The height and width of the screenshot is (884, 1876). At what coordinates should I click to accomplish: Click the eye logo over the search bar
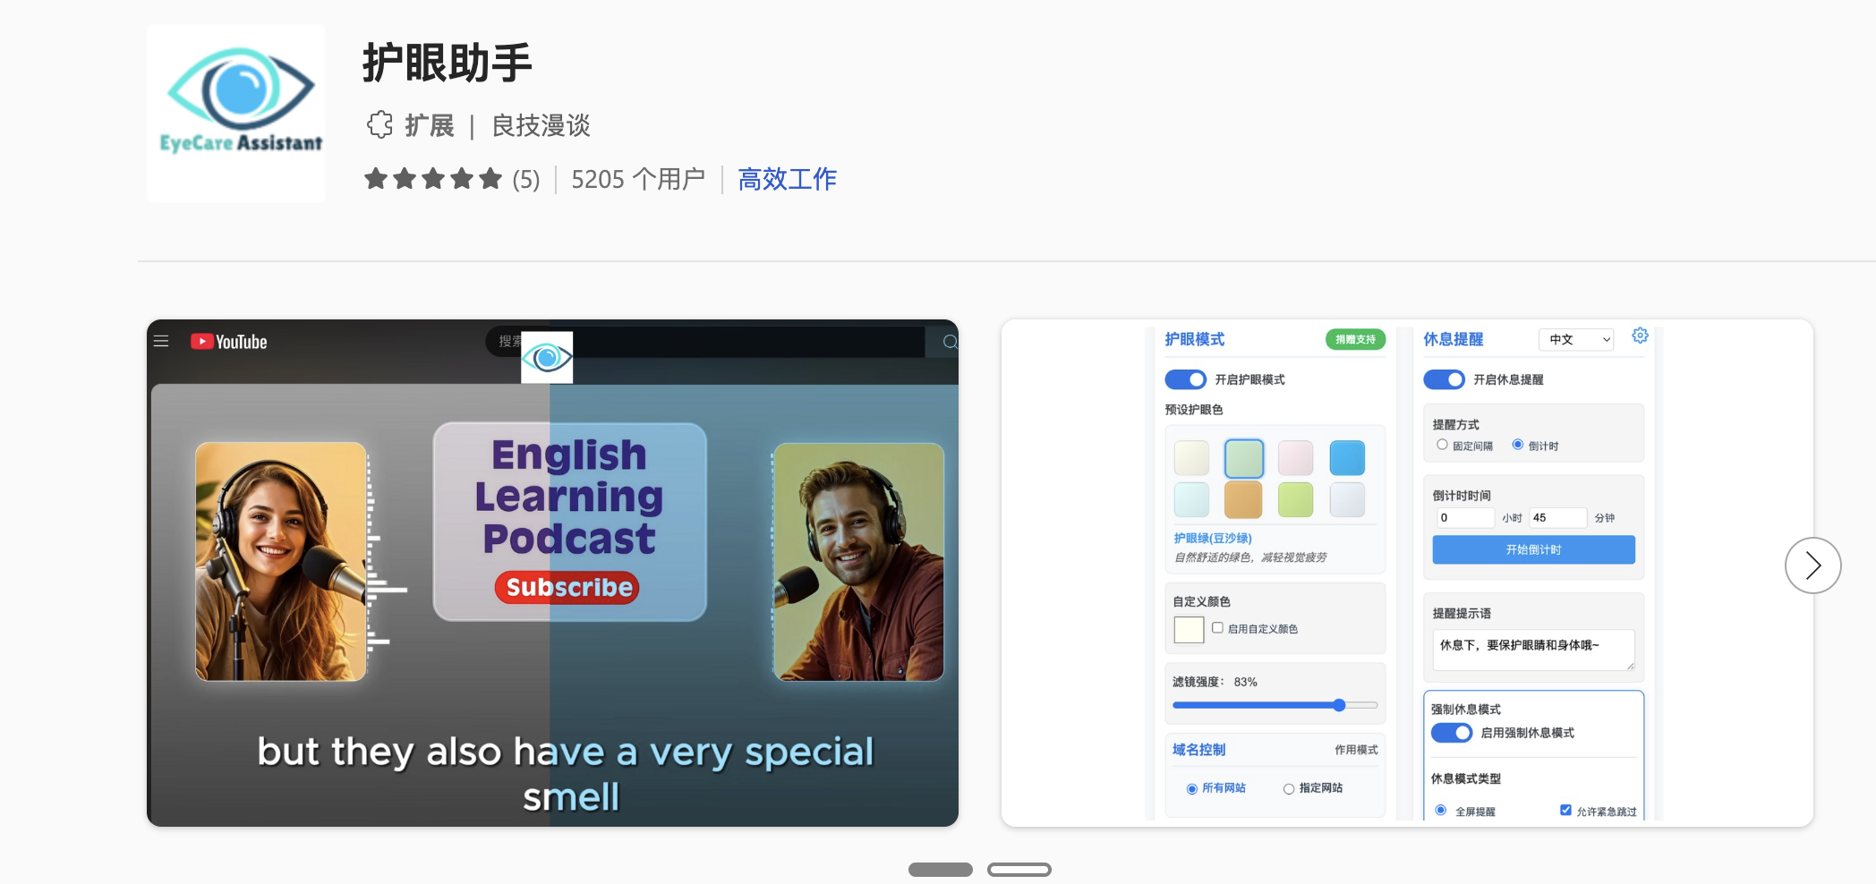(x=546, y=356)
